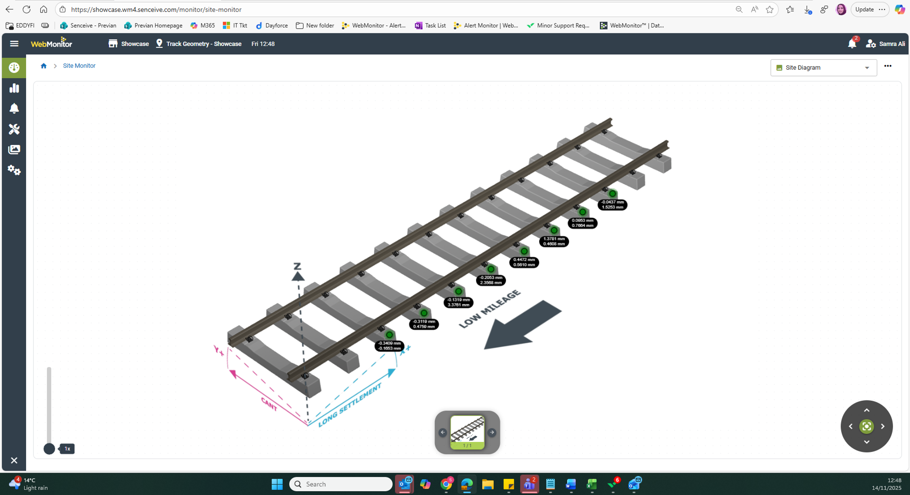Viewport: 910px width, 495px height.
Task: Select the Showcase menu item
Action: (x=129, y=44)
